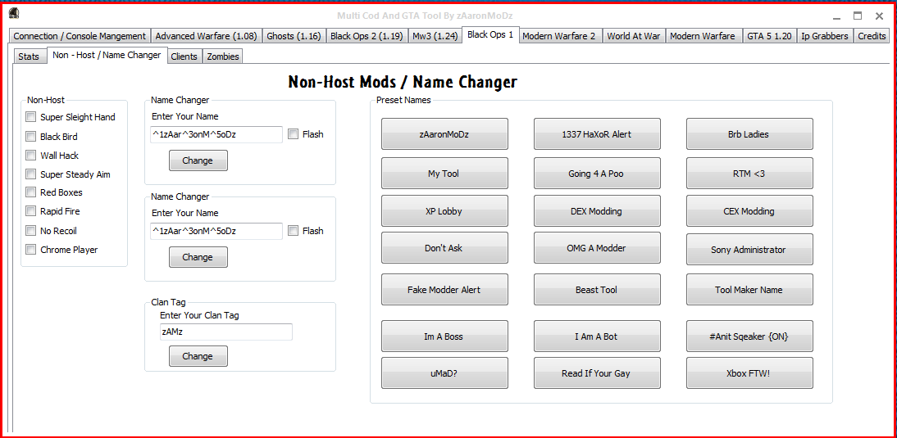Viewport: 897px width, 438px height.
Task: Open GTA 5 1.20 tab
Action: 769,36
